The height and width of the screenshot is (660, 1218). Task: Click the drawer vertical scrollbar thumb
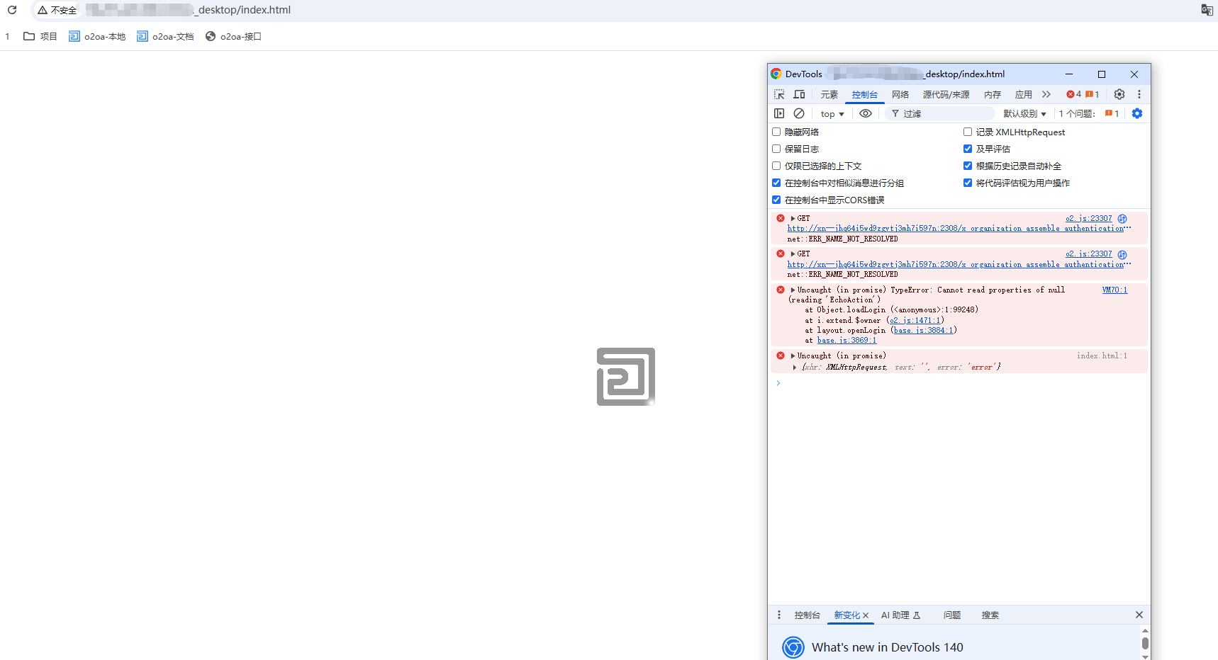[1145, 643]
